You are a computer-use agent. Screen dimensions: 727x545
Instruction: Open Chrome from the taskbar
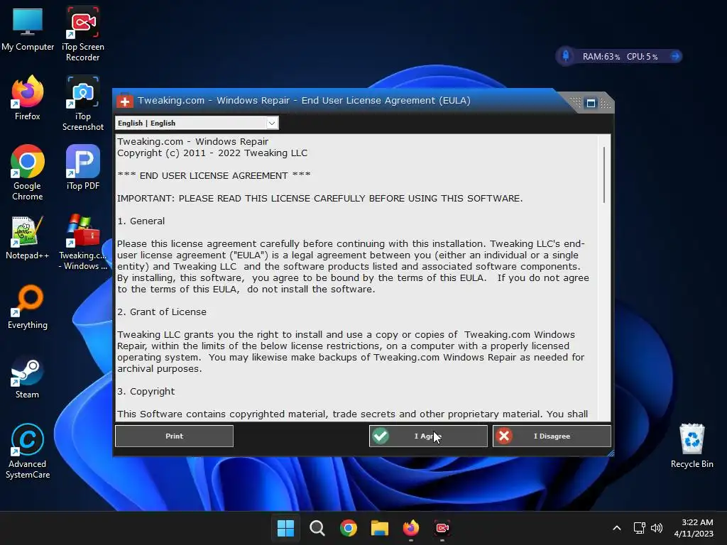[348, 528]
